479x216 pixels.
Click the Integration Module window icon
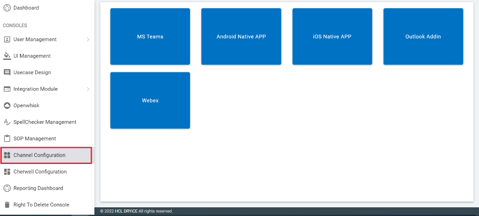tap(7, 89)
